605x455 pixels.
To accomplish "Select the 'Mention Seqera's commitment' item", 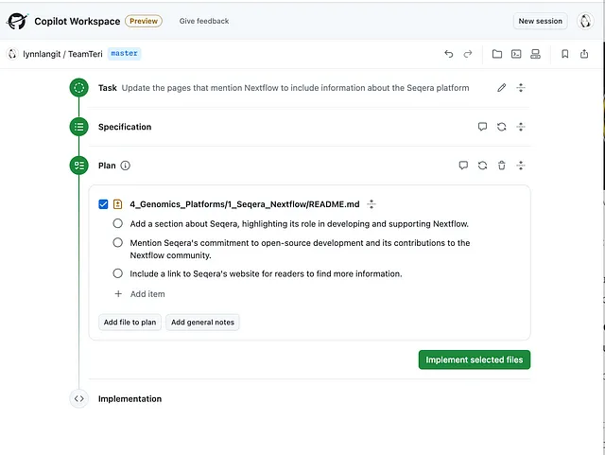I will (x=117, y=242).
